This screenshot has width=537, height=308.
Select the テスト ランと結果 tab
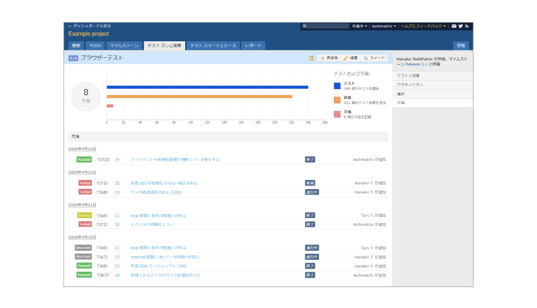(x=164, y=46)
